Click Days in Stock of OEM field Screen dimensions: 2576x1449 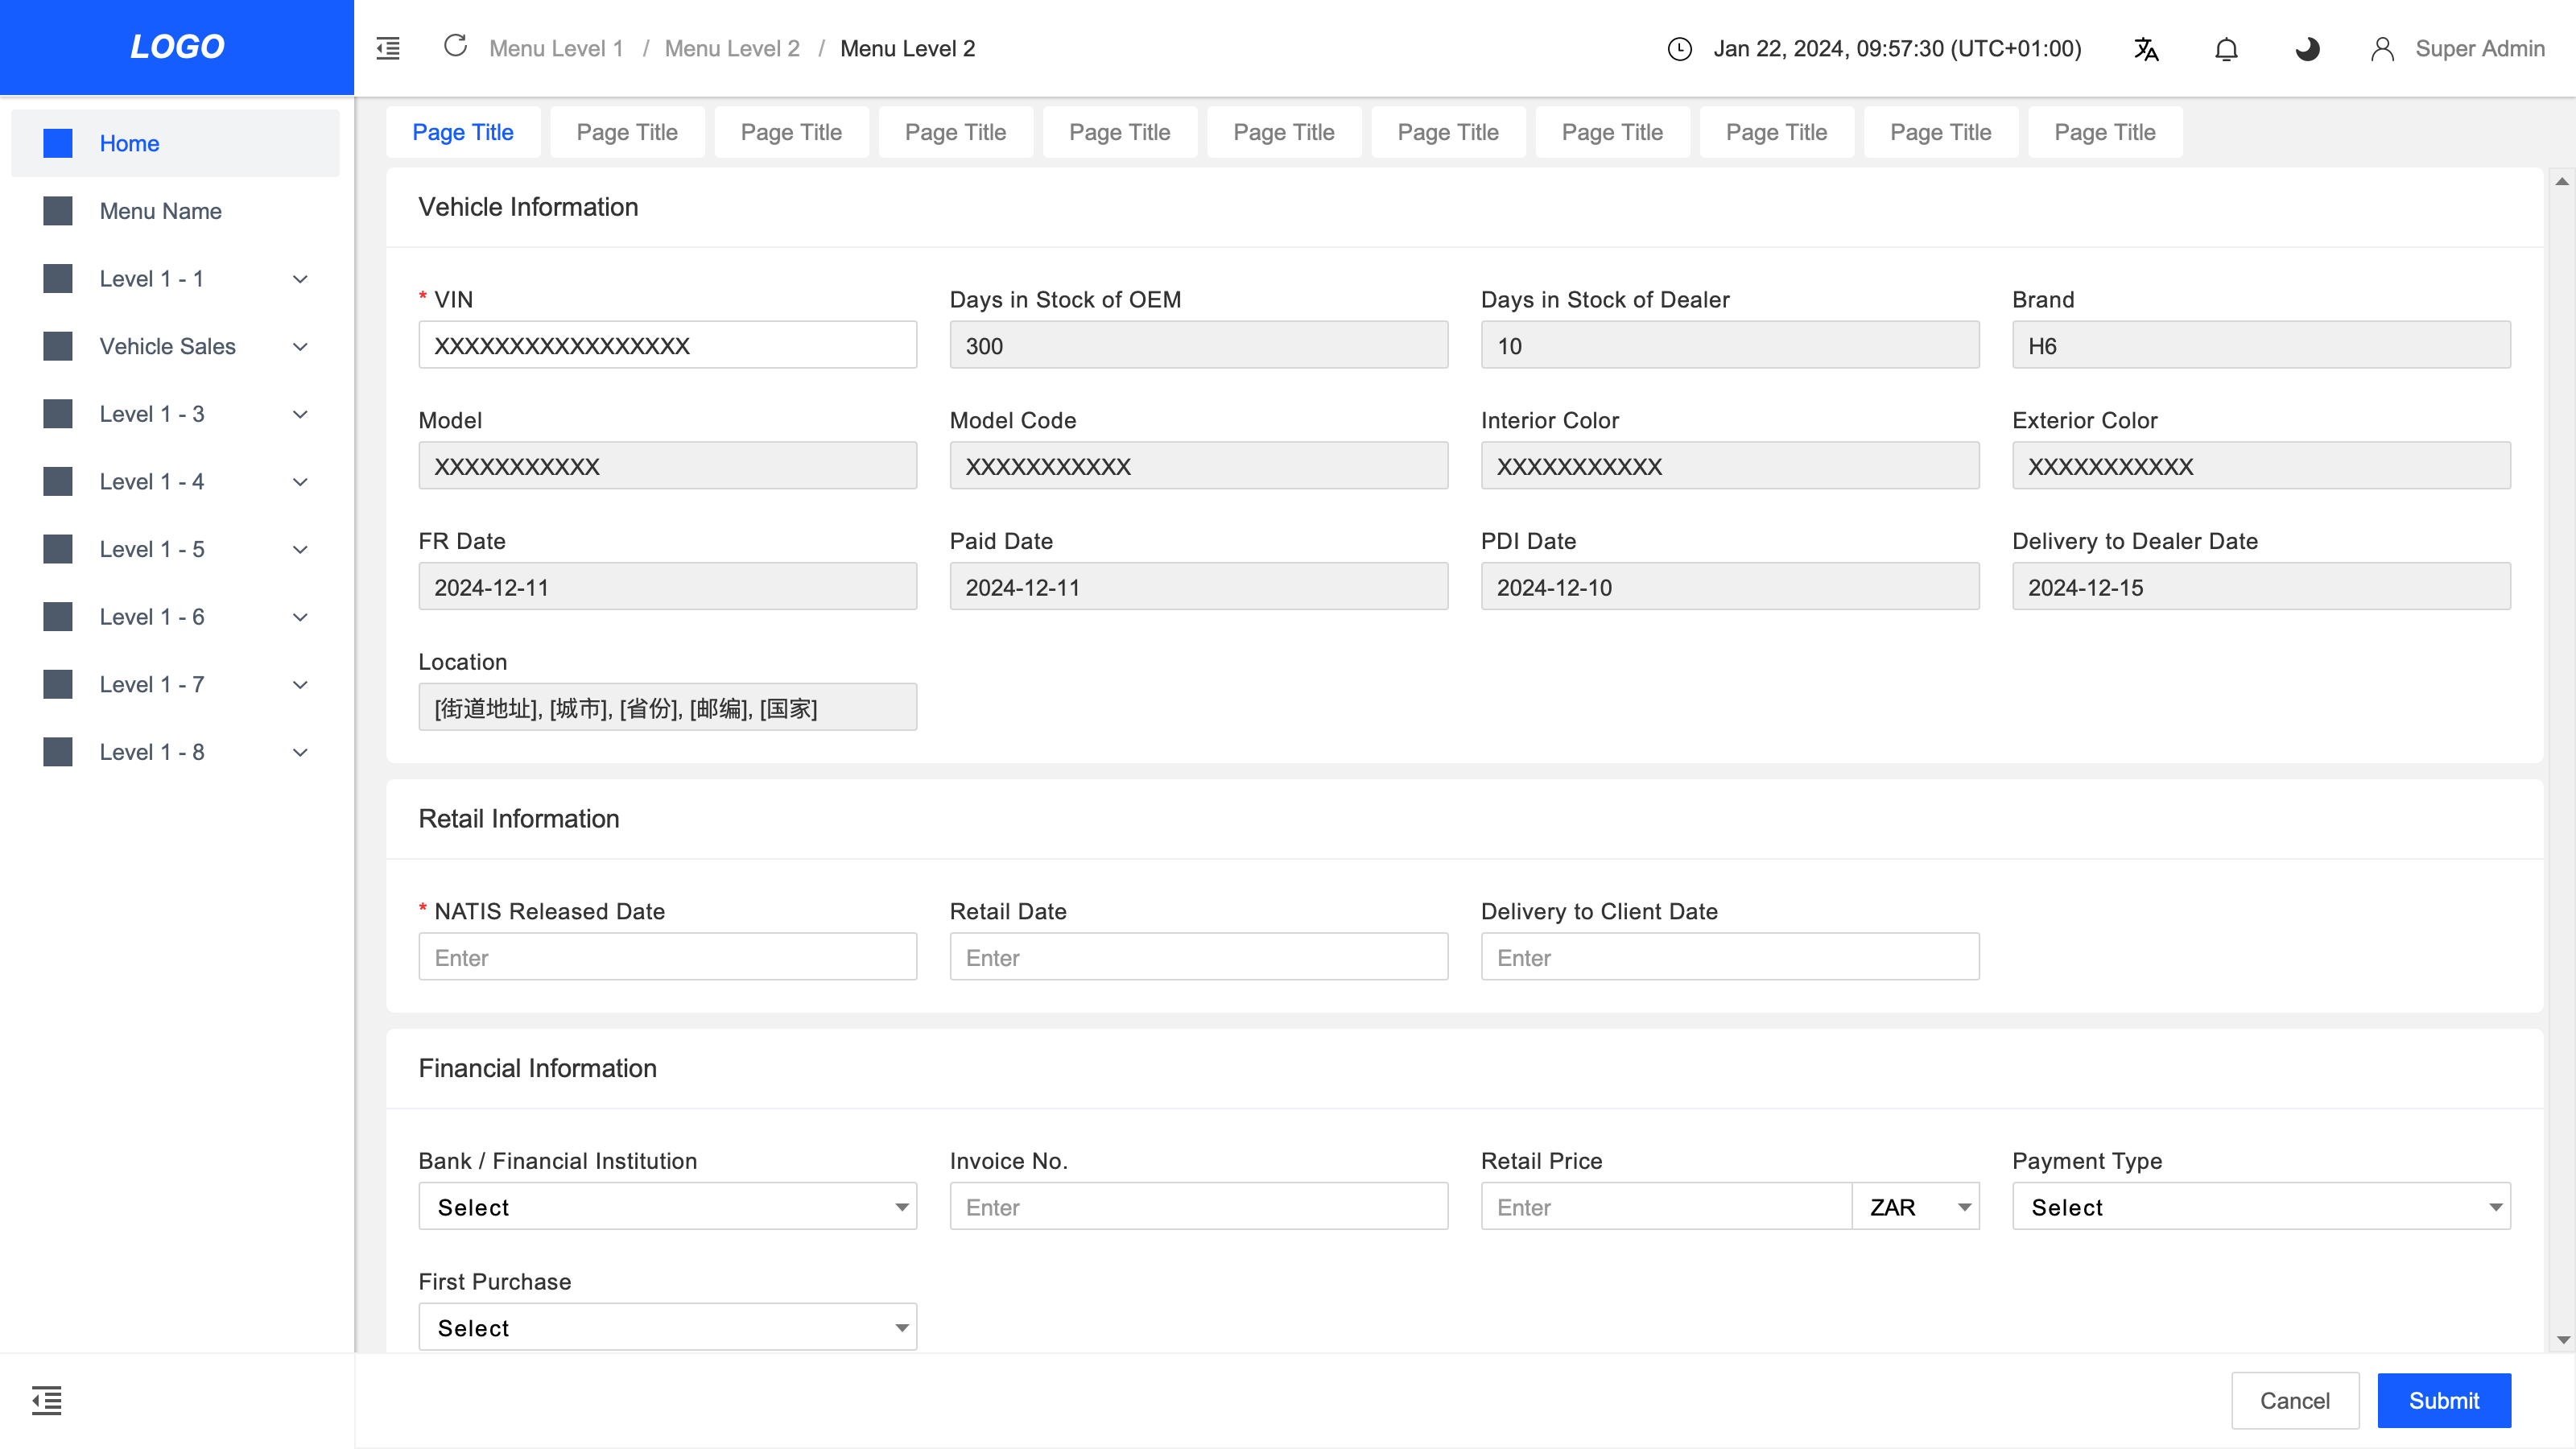point(1198,345)
